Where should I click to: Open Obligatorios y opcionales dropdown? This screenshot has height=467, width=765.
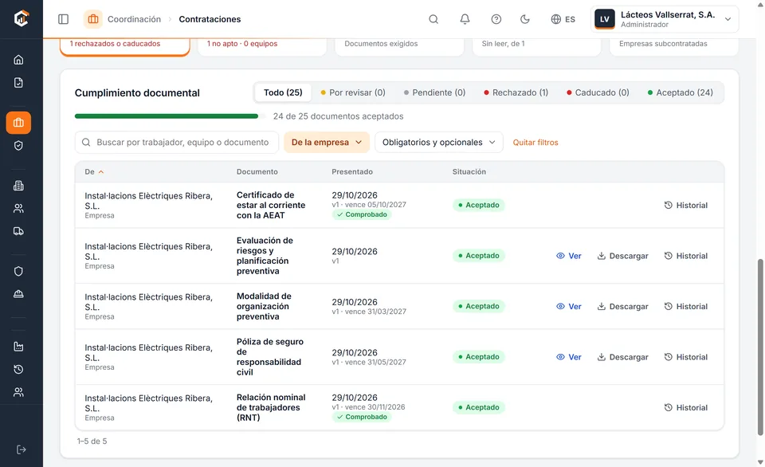(x=438, y=142)
